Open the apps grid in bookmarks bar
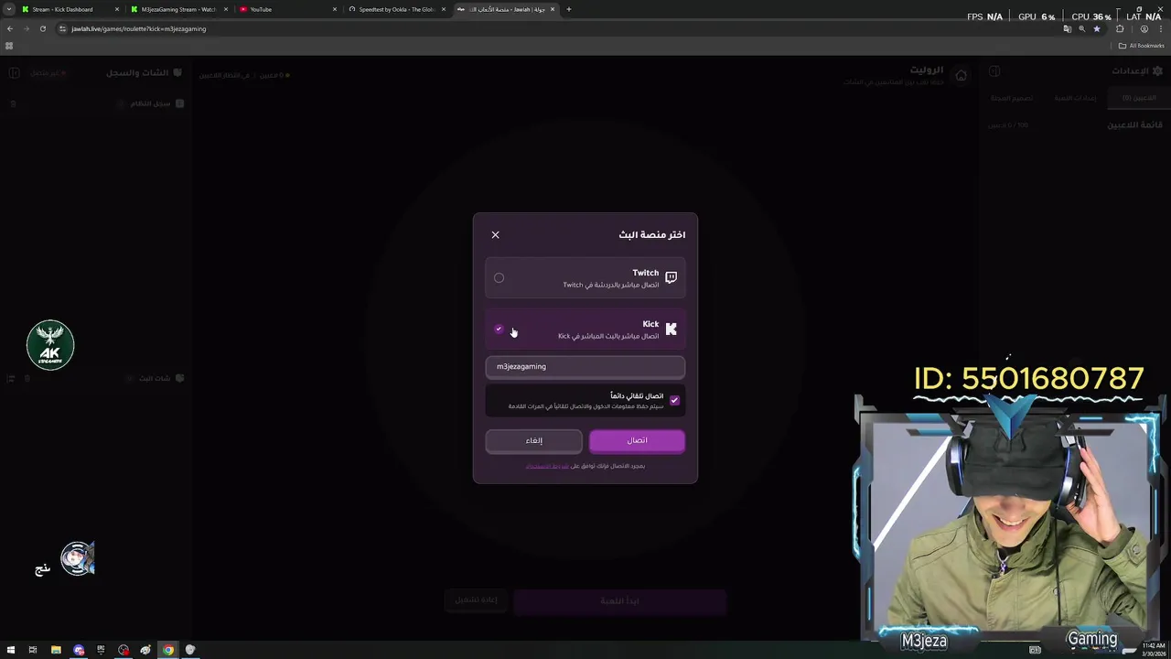 coord(9,46)
